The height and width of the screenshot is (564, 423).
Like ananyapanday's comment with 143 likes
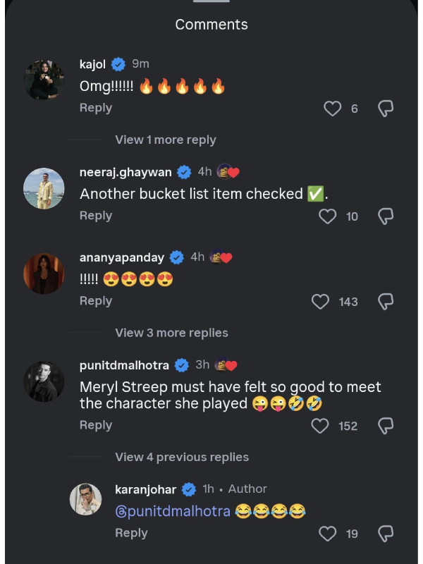321,302
